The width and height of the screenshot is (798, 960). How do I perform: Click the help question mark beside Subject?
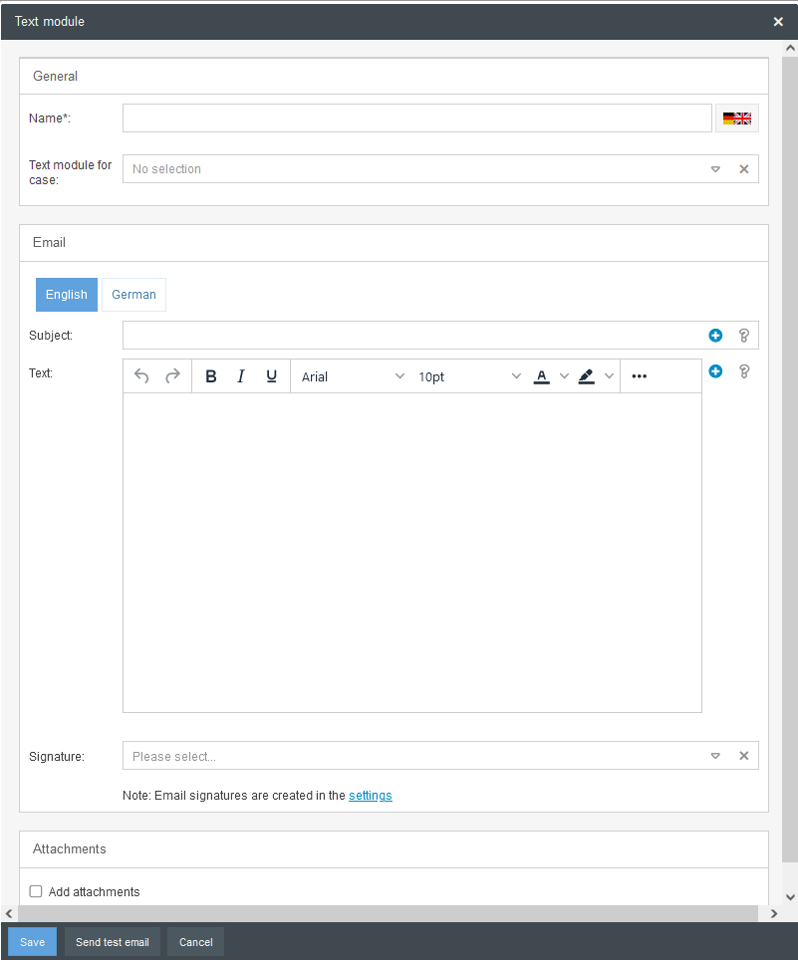point(743,336)
